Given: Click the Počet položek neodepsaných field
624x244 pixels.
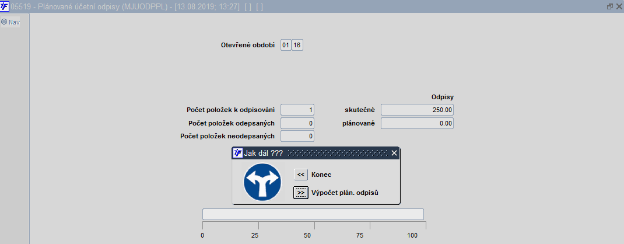Looking at the screenshot, I should tap(297, 136).
